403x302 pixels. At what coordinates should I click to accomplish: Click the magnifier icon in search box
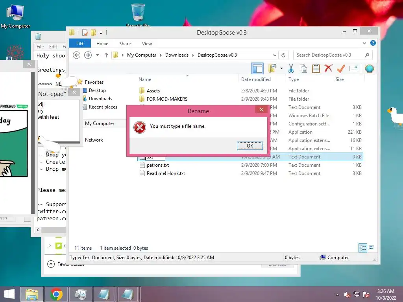[367, 55]
